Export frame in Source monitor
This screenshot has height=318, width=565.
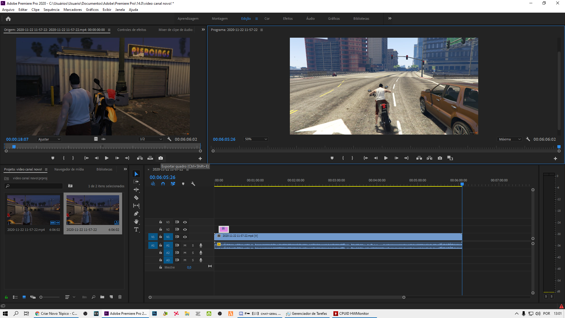(161, 158)
